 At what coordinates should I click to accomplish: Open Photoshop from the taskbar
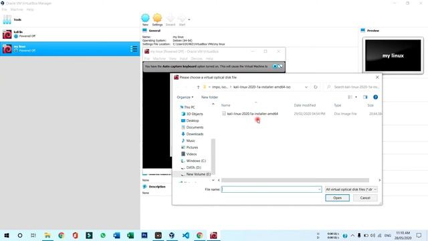[x=144, y=235]
